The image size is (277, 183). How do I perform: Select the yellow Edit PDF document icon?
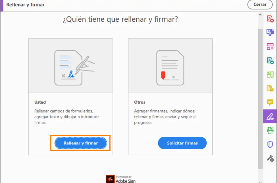(270, 88)
